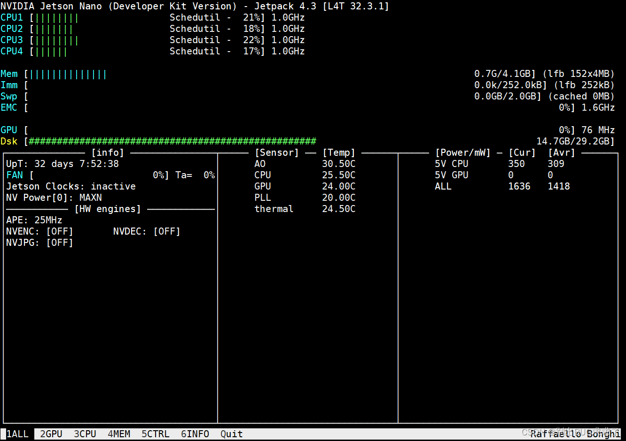
Task: Click the [Avr] column header
Action: coord(562,152)
